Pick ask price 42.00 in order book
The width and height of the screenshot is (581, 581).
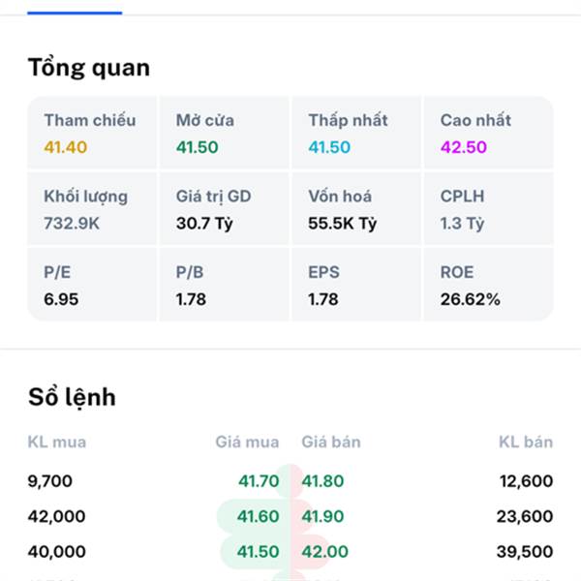pos(325,551)
